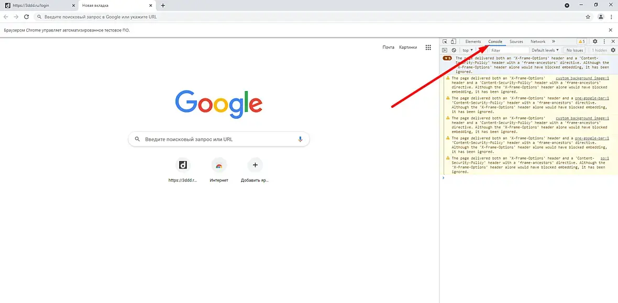The image size is (618, 303).
Task: Open the Chrome profile avatar icon
Action: coord(601,17)
